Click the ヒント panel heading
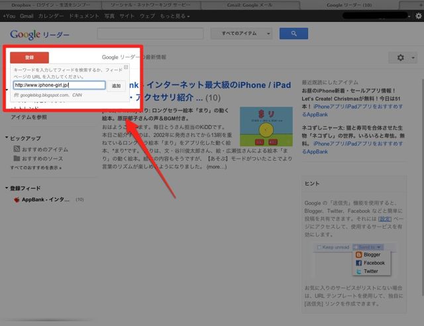Screen dimensions: 424x326 click(x=312, y=184)
